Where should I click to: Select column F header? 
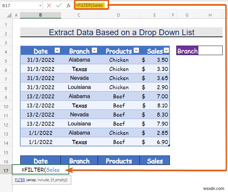click(173, 15)
